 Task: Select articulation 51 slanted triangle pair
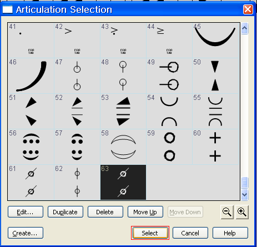click(x=31, y=111)
